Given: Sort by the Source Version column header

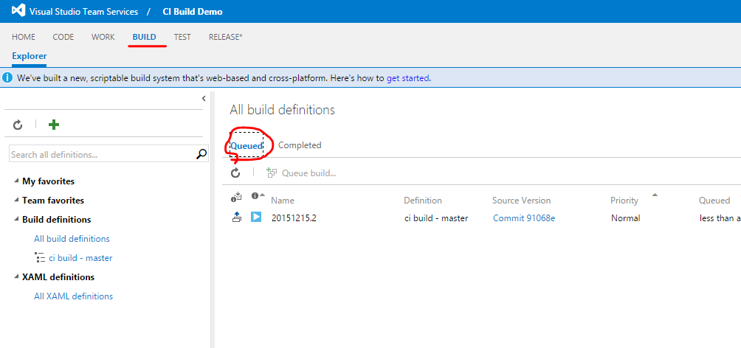Looking at the screenshot, I should point(521,201).
